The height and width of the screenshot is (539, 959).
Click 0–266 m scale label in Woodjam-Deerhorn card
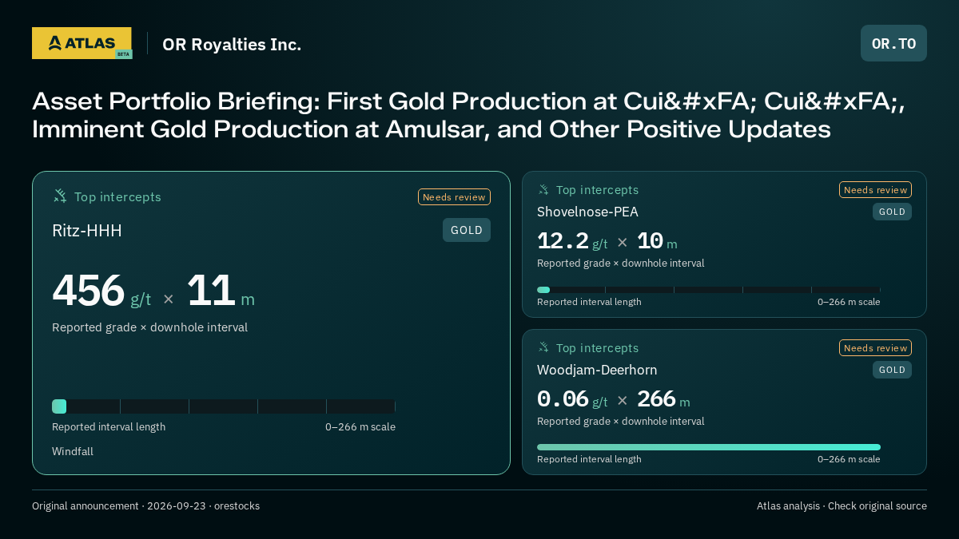click(849, 459)
